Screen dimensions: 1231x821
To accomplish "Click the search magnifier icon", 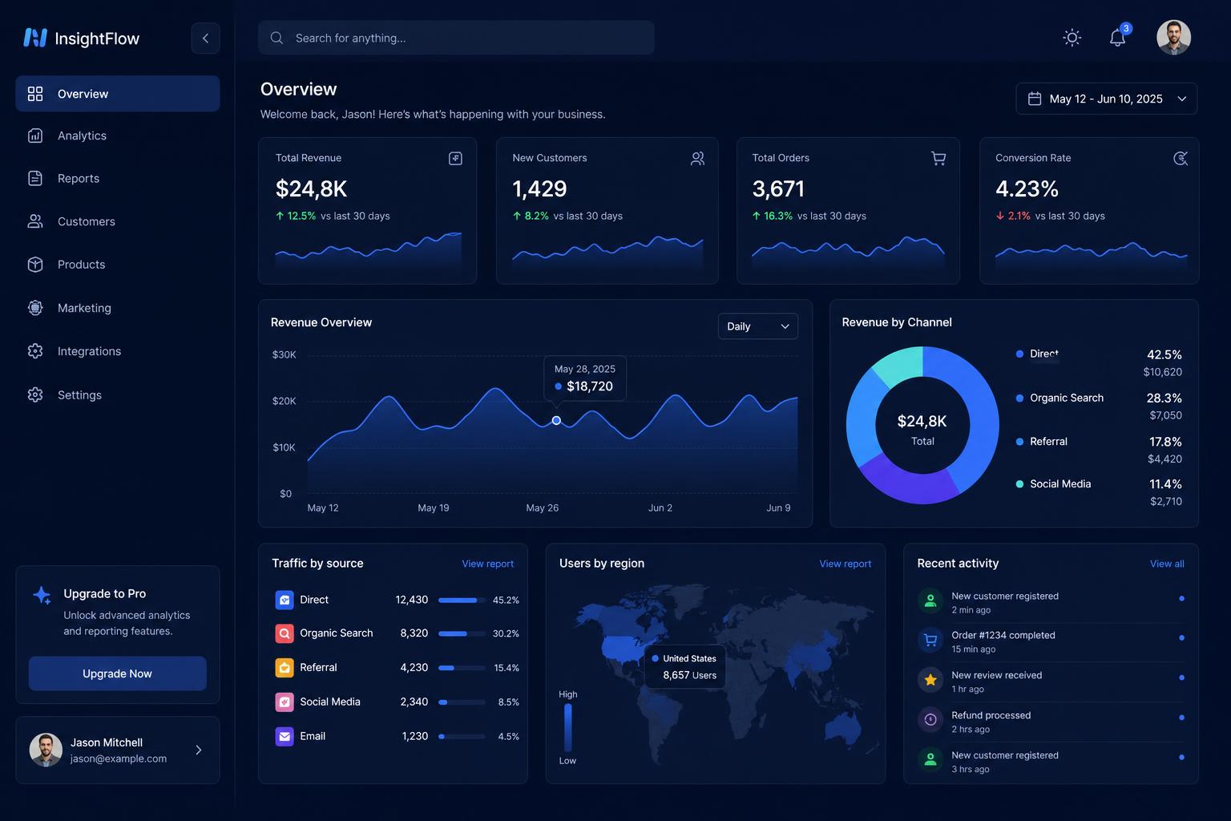I will tap(276, 38).
